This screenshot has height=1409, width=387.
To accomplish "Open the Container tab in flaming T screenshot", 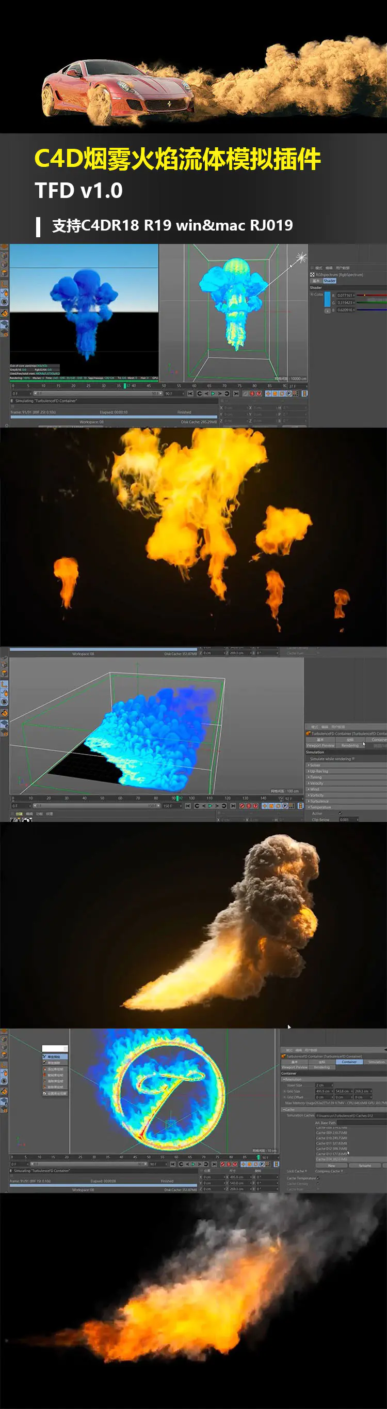I will (349, 1062).
